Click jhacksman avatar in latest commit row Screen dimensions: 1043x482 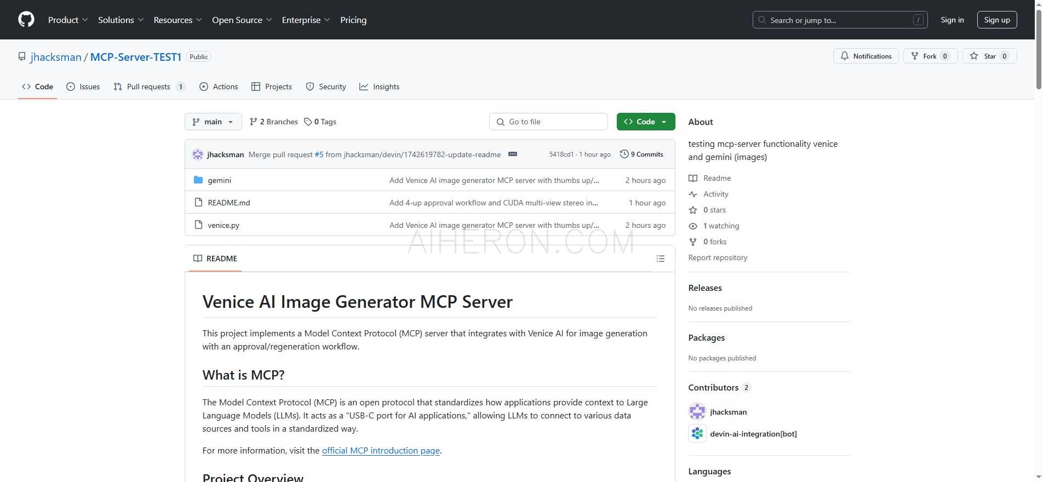coord(198,154)
